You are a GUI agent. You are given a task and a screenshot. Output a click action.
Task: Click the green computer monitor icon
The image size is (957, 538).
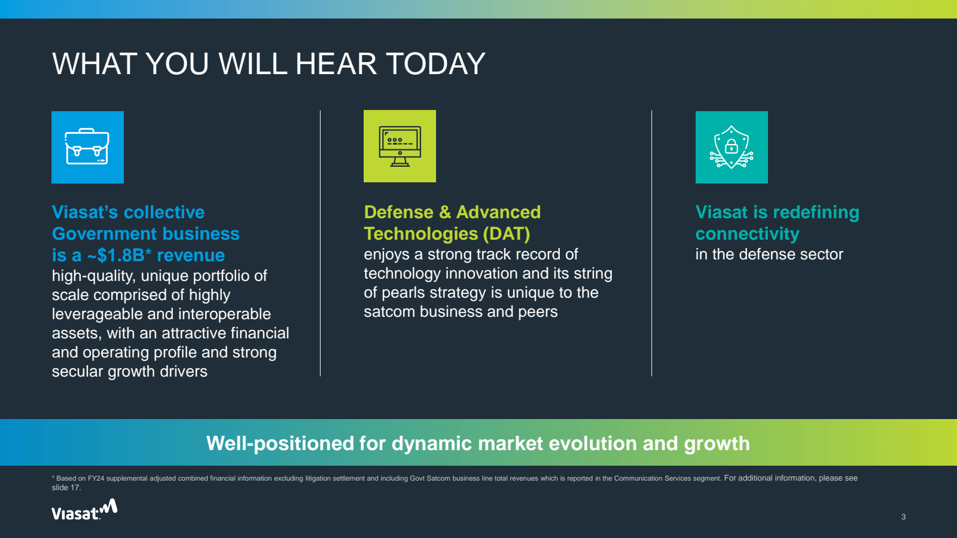coord(400,146)
